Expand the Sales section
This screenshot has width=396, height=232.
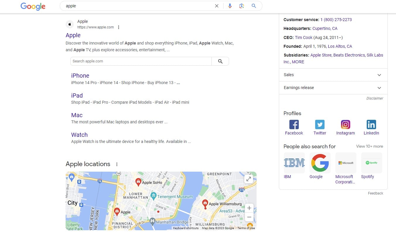(333, 75)
